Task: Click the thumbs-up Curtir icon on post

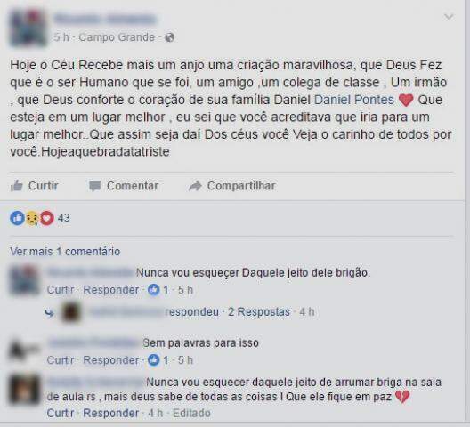Action: pyautogui.click(x=17, y=186)
